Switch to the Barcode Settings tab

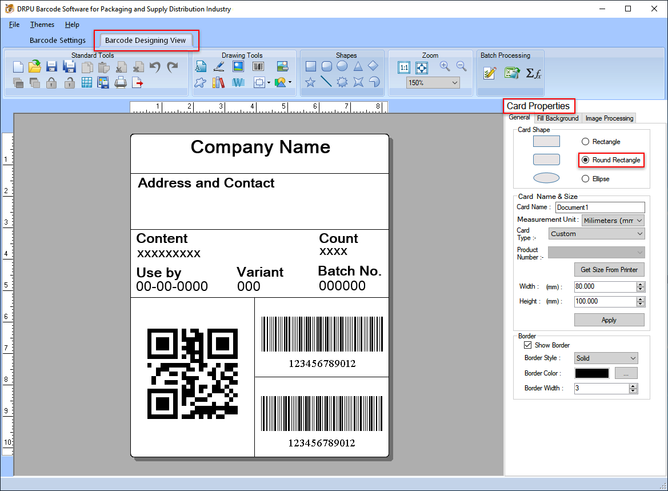(x=58, y=40)
